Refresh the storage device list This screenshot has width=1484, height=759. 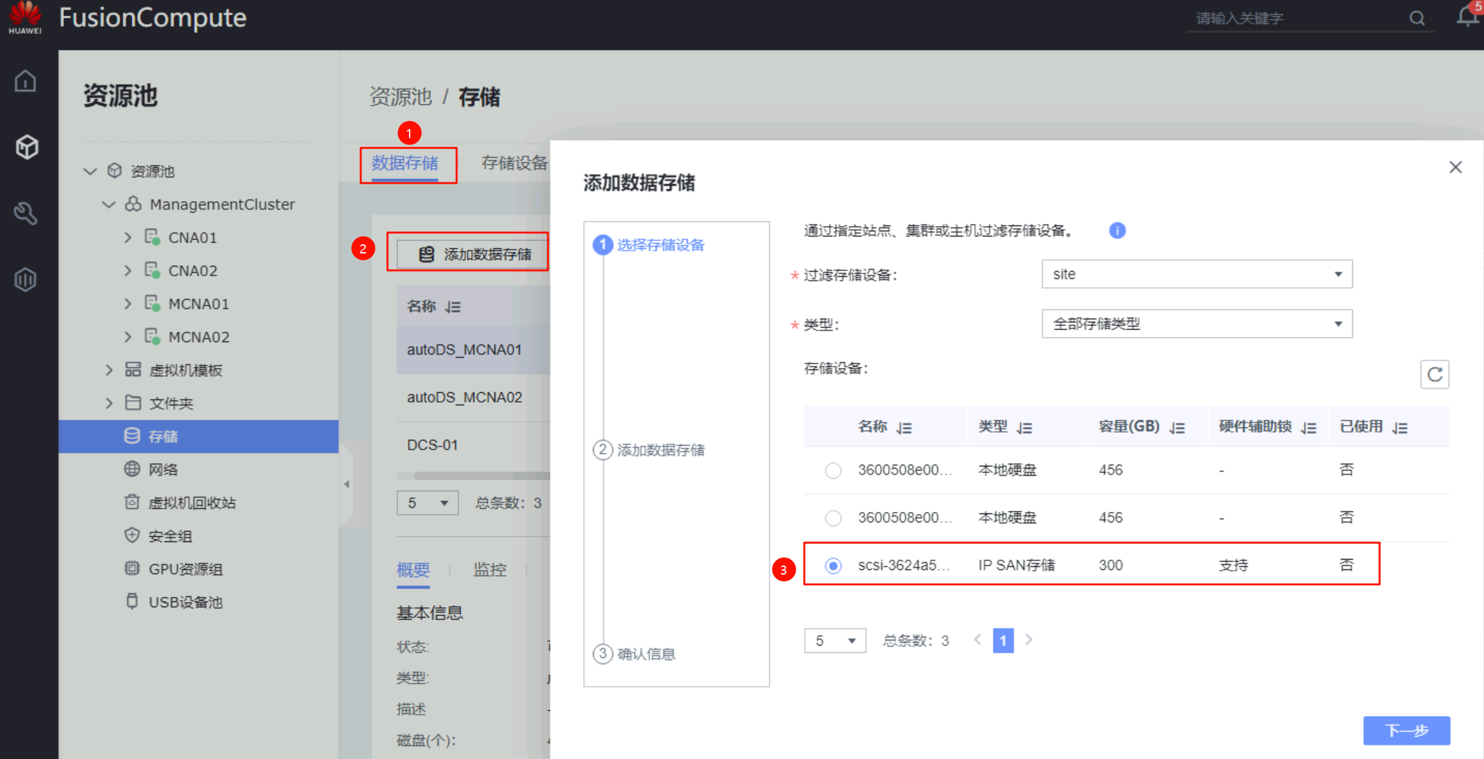click(1434, 375)
